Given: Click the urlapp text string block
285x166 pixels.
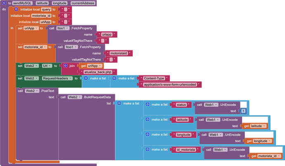Looking at the screenshot, I should (x=107, y=35).
